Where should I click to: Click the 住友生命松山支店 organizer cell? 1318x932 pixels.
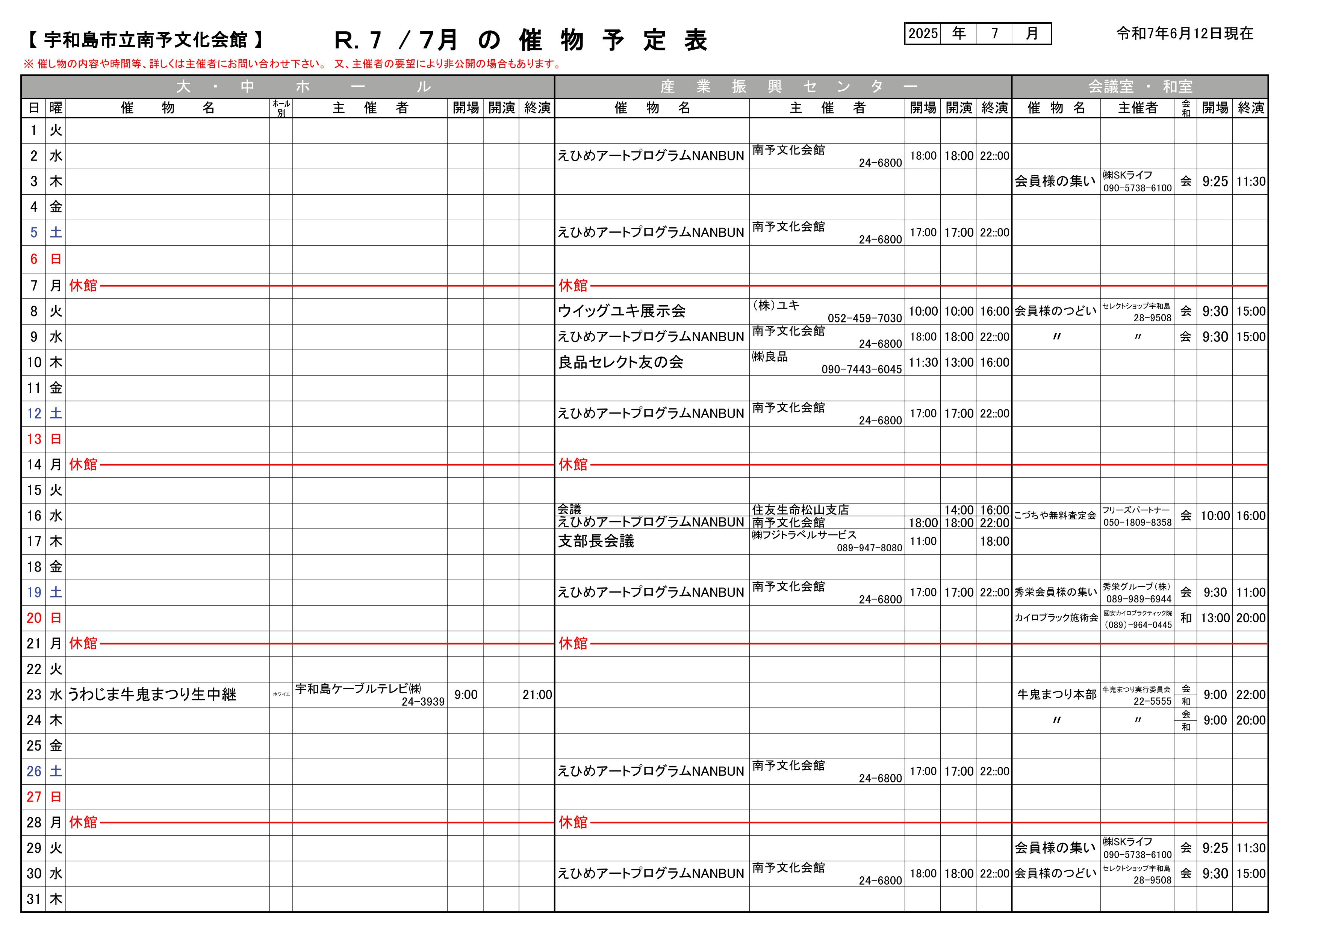(x=827, y=510)
